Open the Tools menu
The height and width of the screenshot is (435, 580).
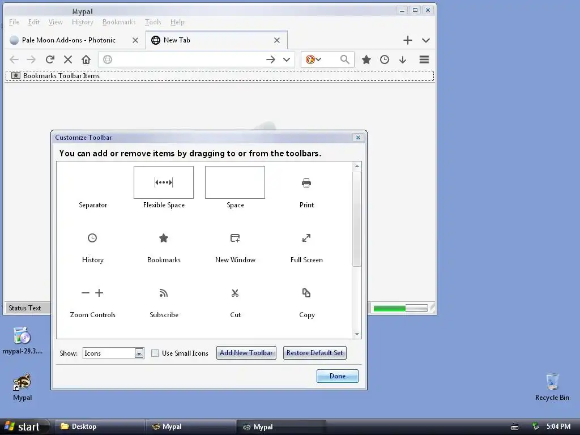[153, 22]
